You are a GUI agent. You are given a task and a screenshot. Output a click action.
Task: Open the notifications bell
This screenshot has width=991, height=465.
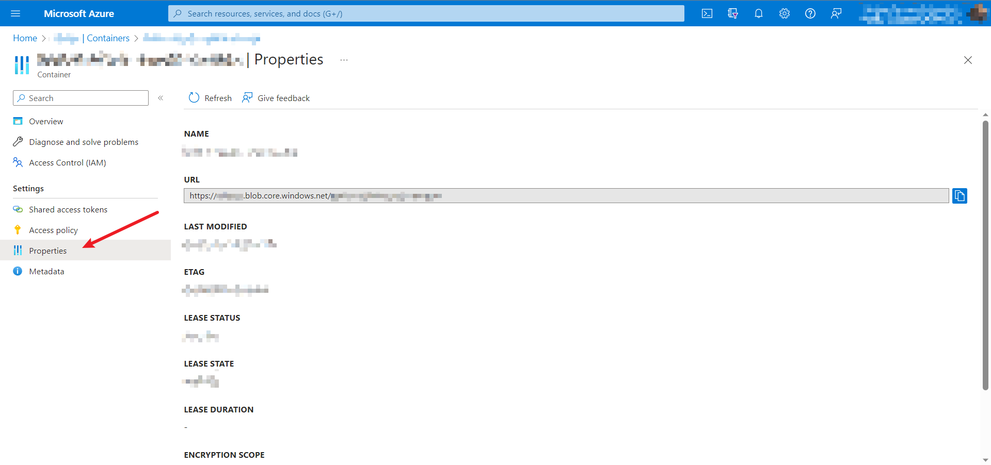[x=758, y=13]
